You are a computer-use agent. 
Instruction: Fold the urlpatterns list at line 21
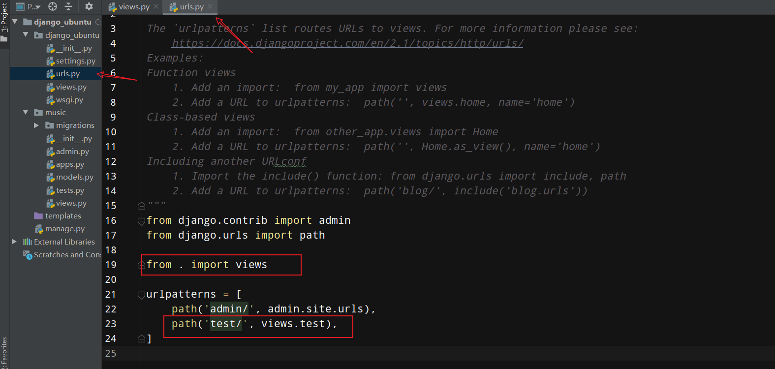tap(142, 295)
